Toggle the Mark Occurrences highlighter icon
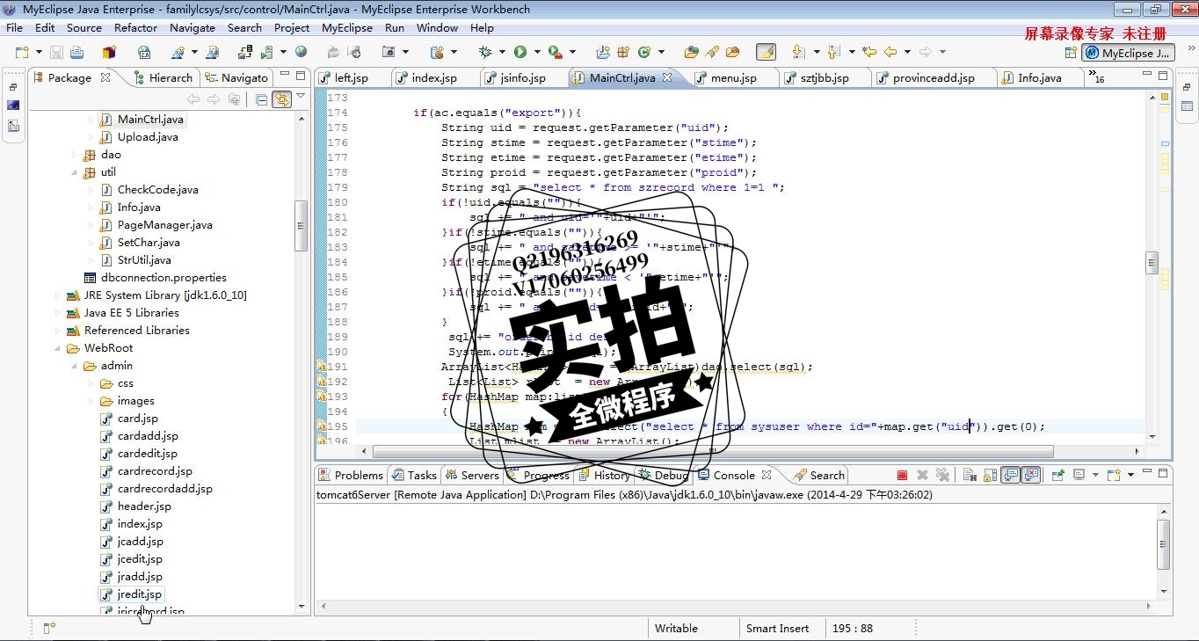 pos(767,52)
